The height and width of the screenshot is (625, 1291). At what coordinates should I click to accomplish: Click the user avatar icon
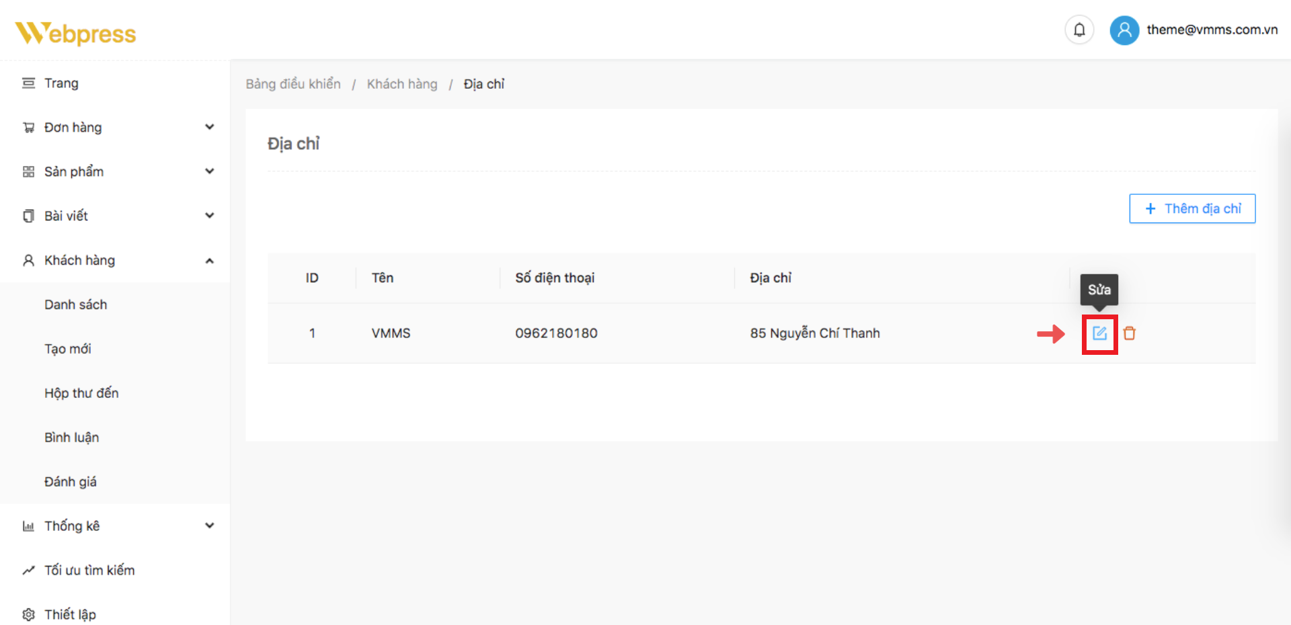point(1124,30)
